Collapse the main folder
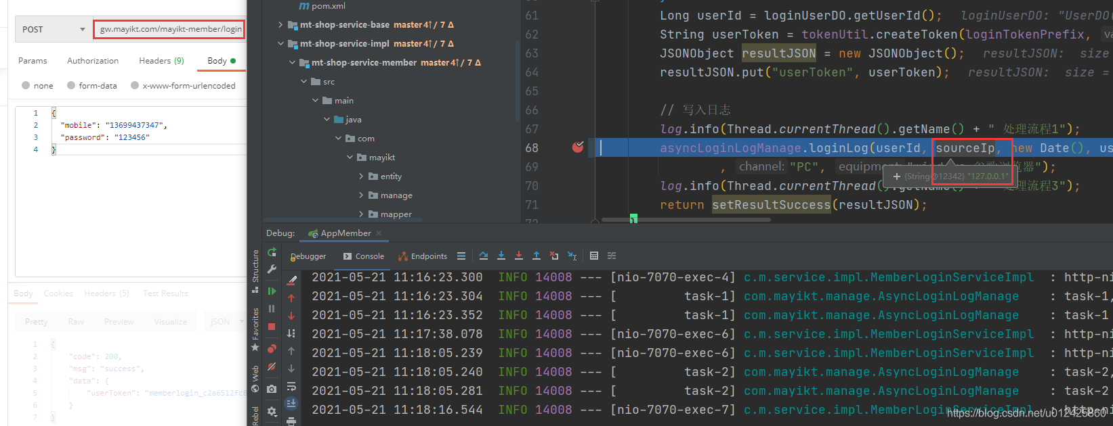 316,101
